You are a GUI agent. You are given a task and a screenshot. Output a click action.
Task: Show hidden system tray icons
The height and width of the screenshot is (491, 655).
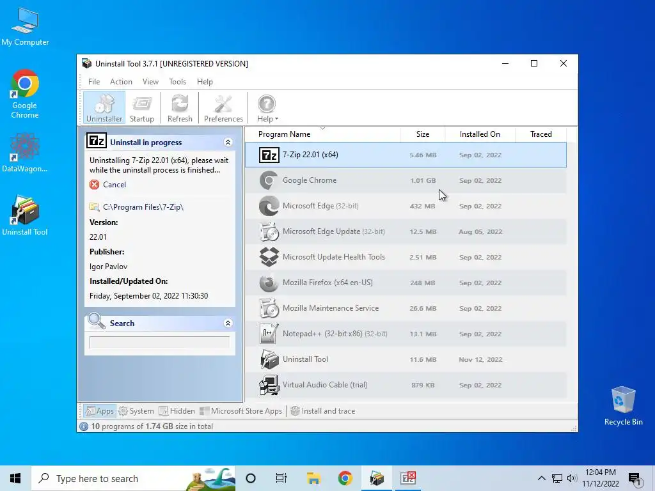(x=541, y=478)
